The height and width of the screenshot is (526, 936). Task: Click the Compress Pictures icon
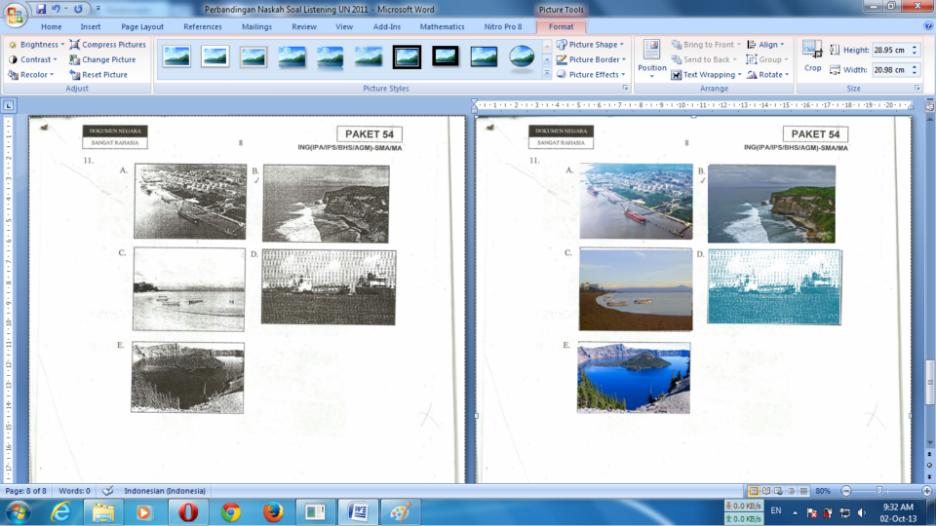click(x=75, y=45)
